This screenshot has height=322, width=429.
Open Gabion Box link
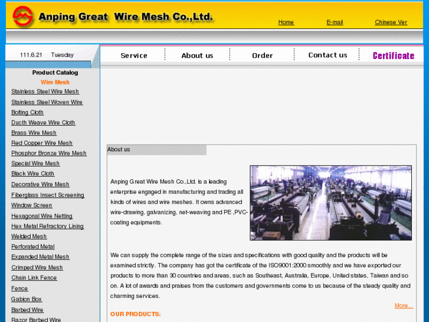click(27, 300)
